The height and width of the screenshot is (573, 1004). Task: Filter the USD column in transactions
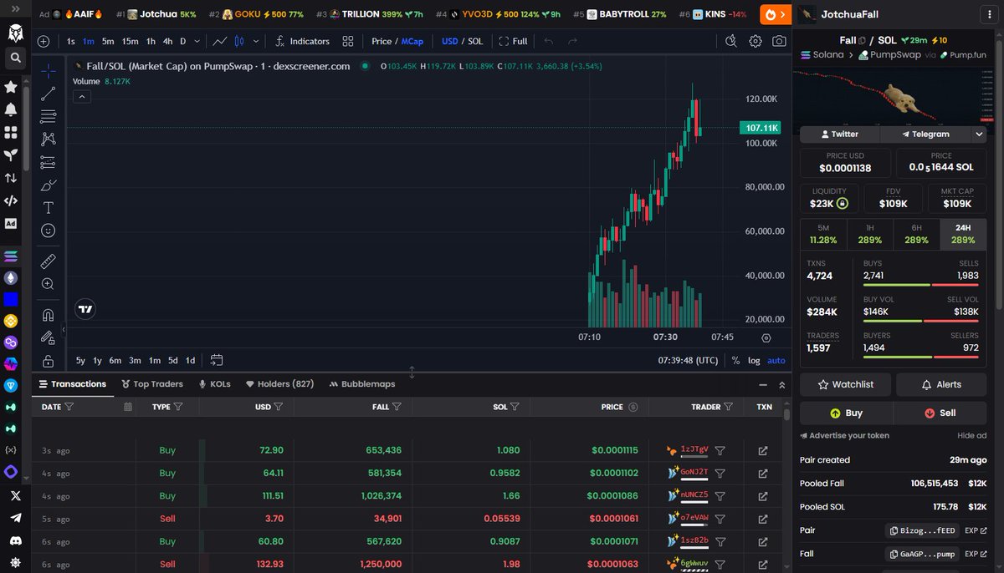278,407
